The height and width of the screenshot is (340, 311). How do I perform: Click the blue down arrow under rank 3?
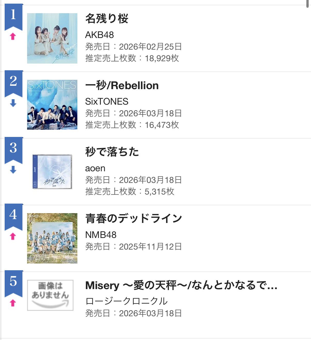(13, 170)
